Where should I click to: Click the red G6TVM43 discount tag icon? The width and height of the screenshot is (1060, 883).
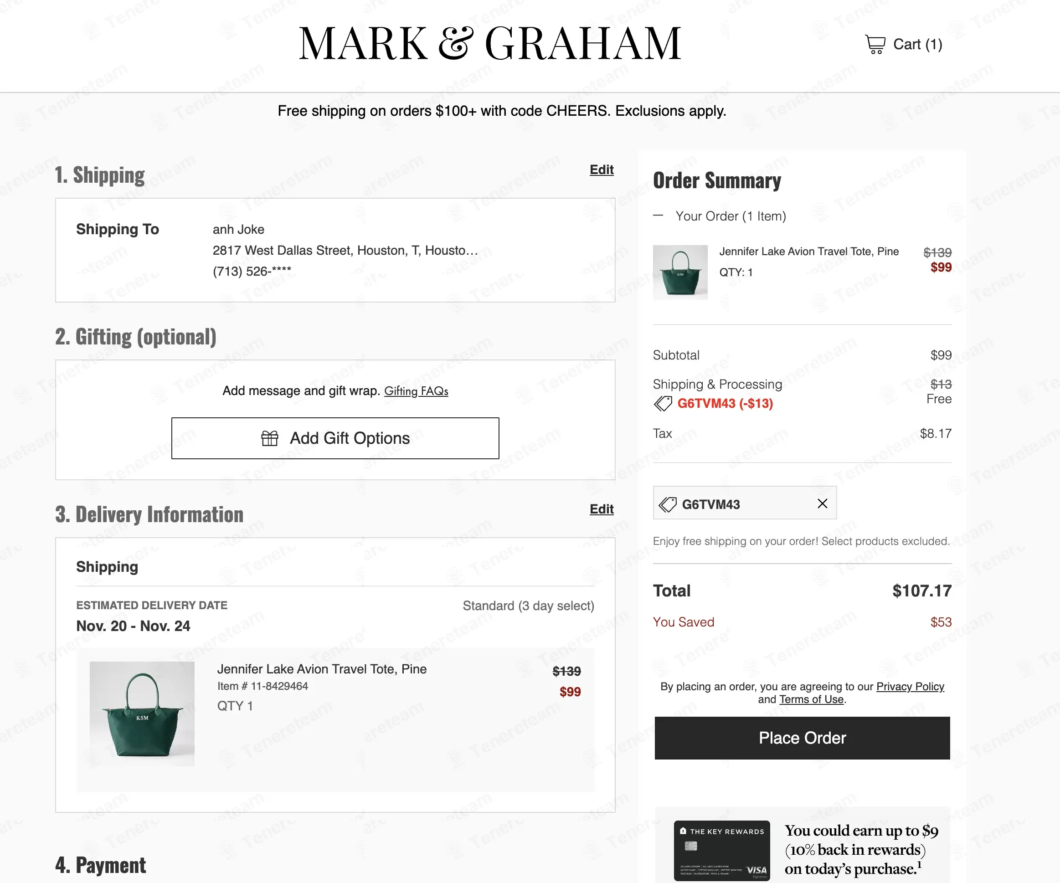[x=663, y=403]
